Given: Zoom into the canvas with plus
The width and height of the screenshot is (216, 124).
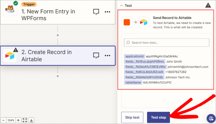Looking at the screenshot, I should tap(18, 120).
